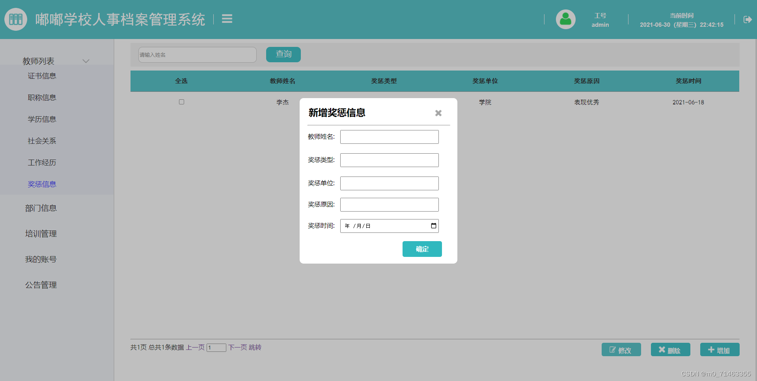This screenshot has height=381, width=757.
Task: Click the 学院 cell
Action: tap(485, 102)
